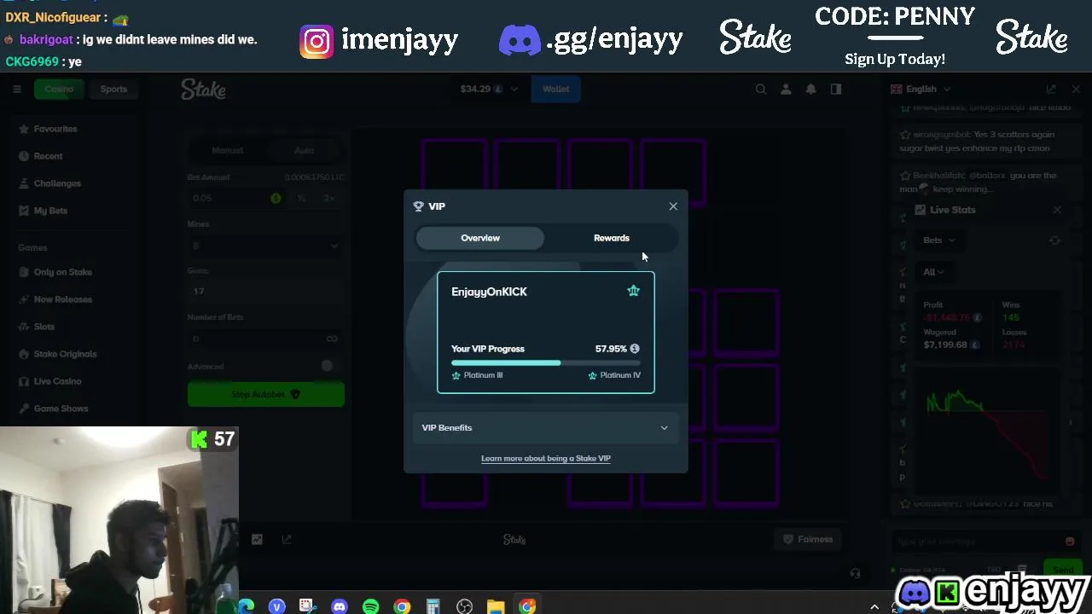Double the bet with the 2× button
The image size is (1092, 614).
point(329,198)
